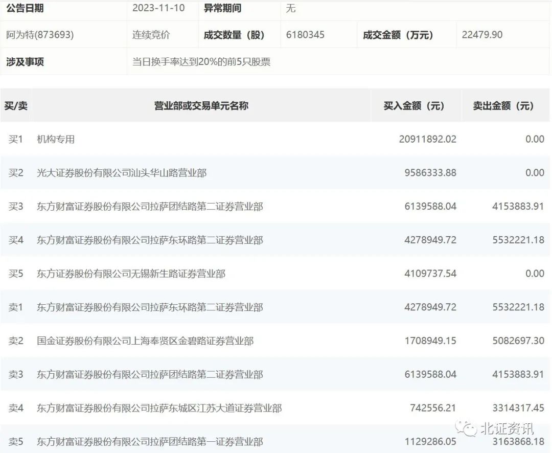Select buy amount 20911892.02
This screenshot has height=453, width=552.
pyautogui.click(x=428, y=139)
